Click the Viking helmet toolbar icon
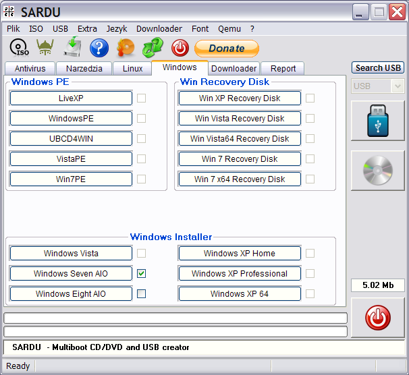This screenshot has height=375, width=409. [45, 47]
